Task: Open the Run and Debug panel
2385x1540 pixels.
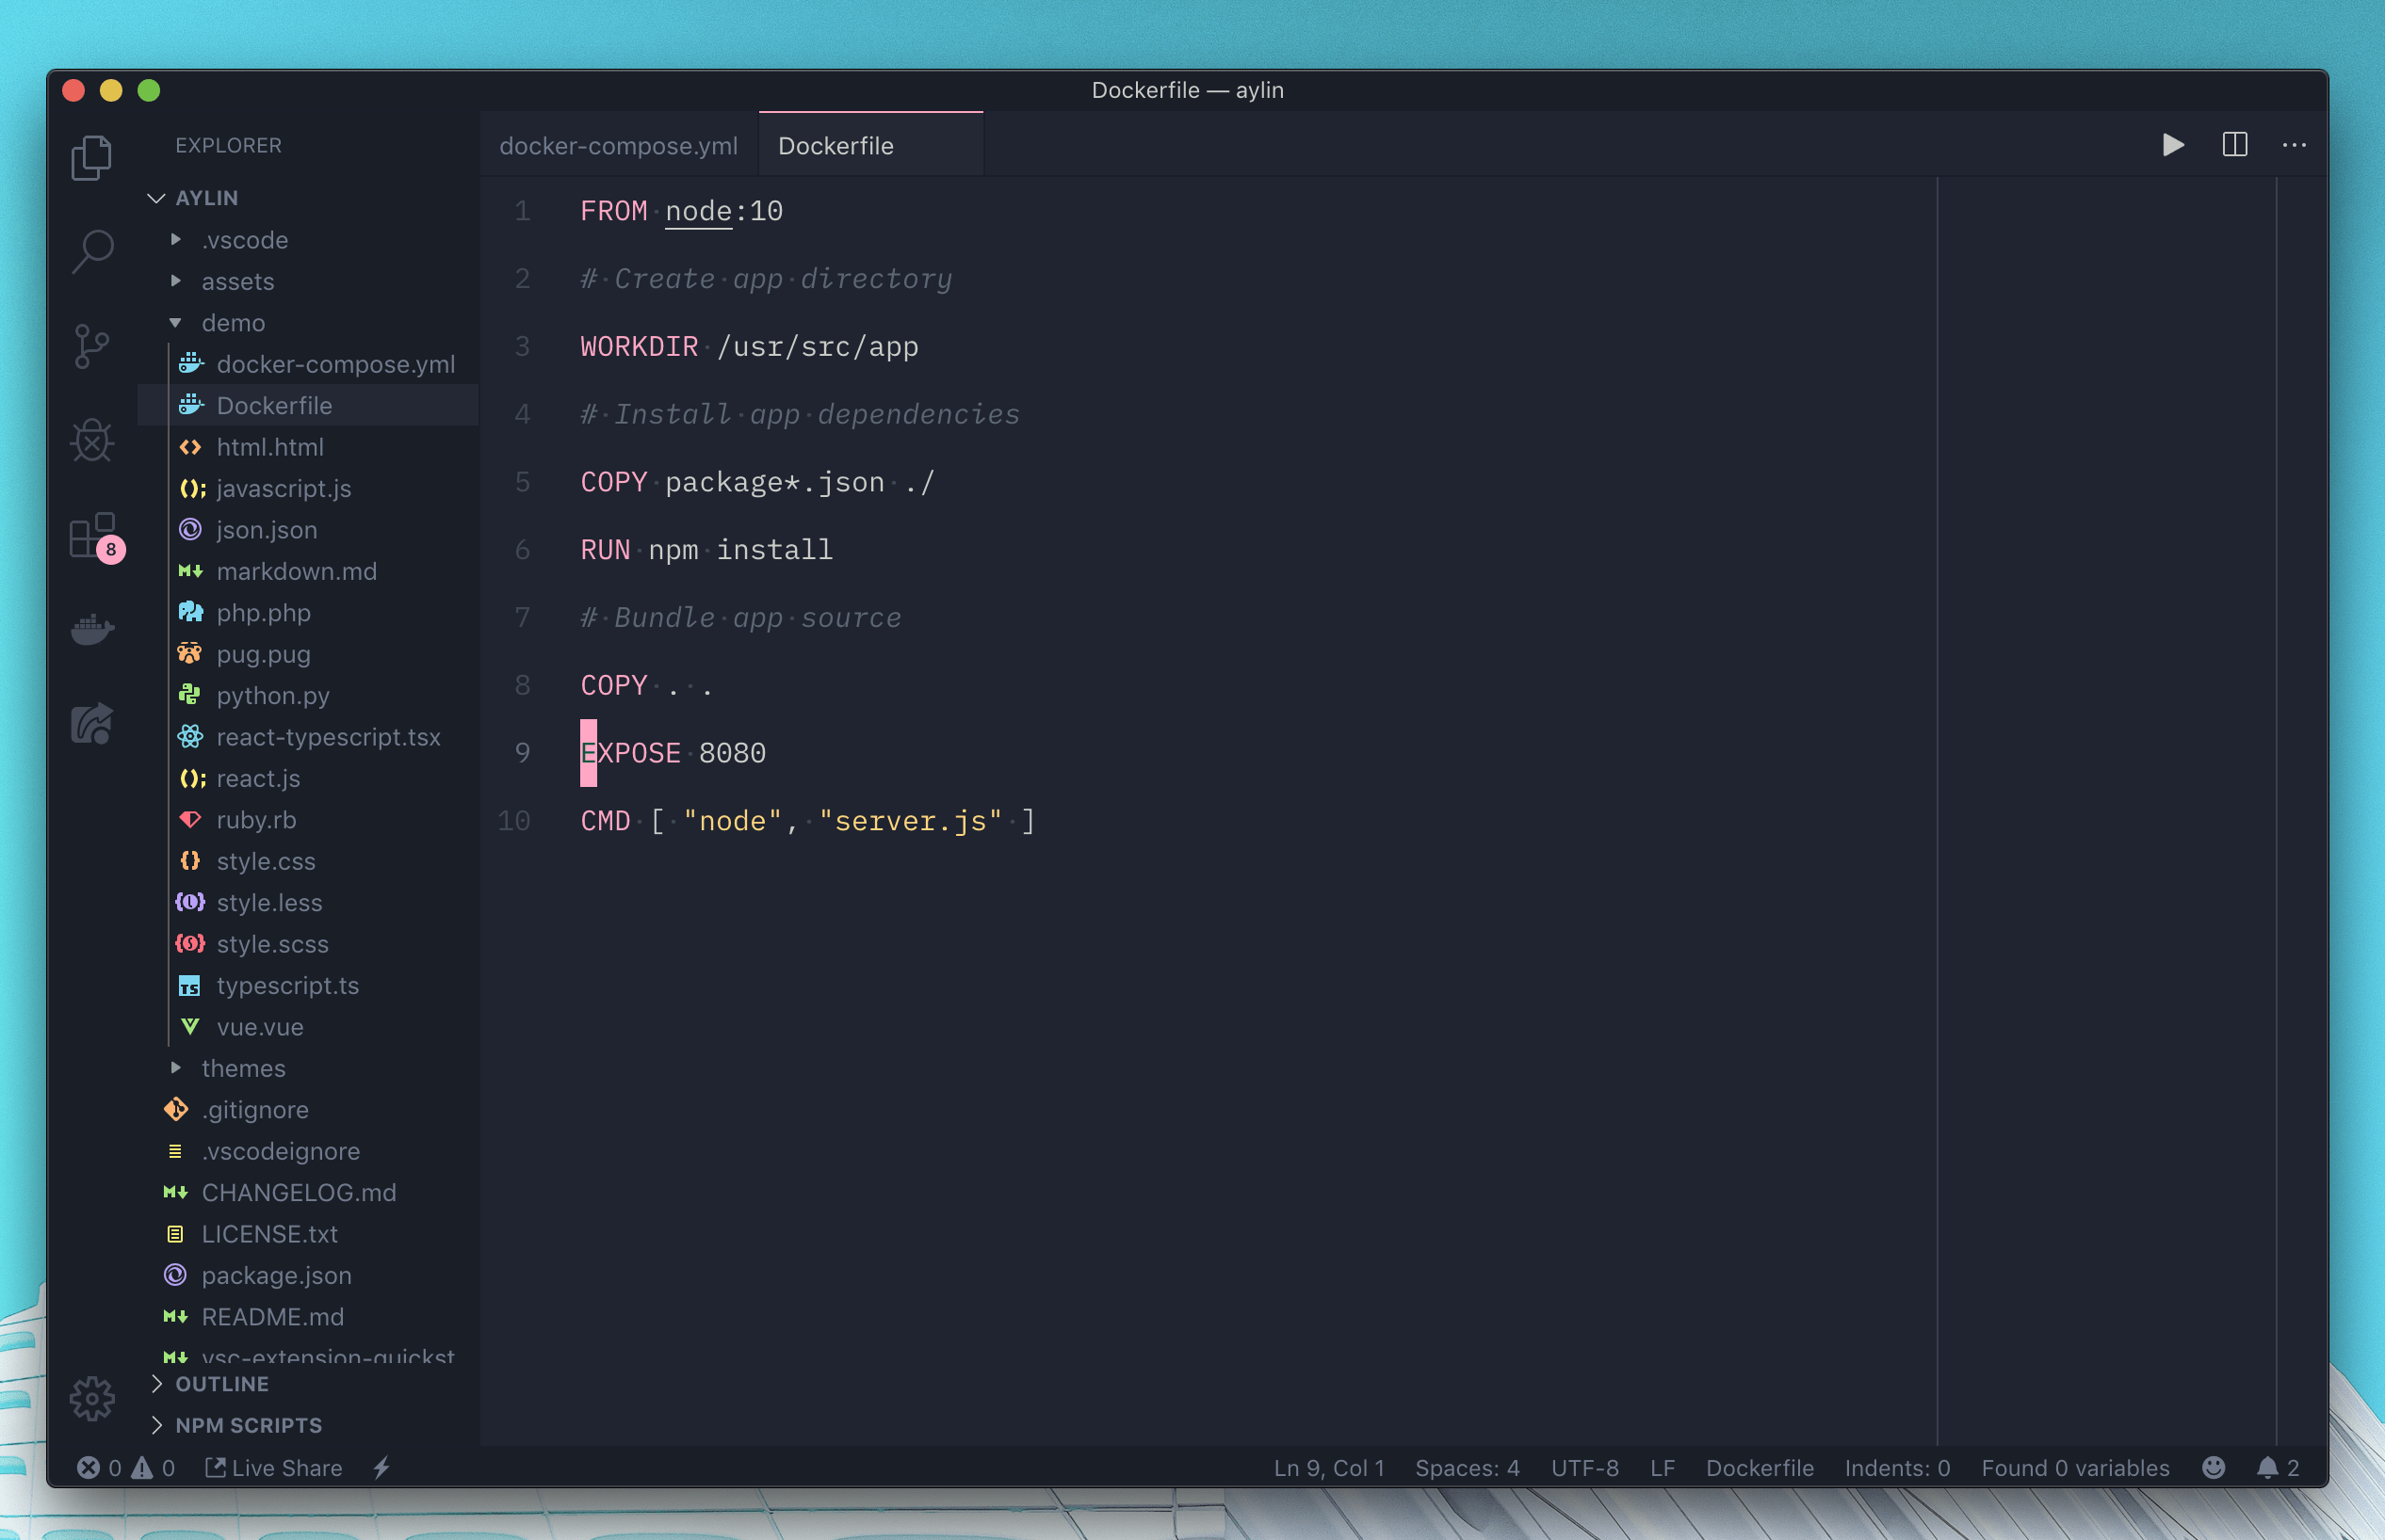Action: (92, 440)
